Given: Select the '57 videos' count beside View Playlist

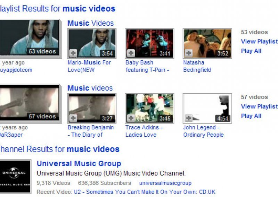Looking at the screenshot, I should 254,97.
